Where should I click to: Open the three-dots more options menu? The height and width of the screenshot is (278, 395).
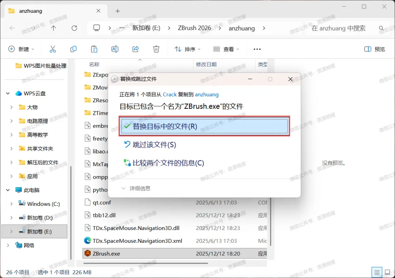(x=257, y=49)
